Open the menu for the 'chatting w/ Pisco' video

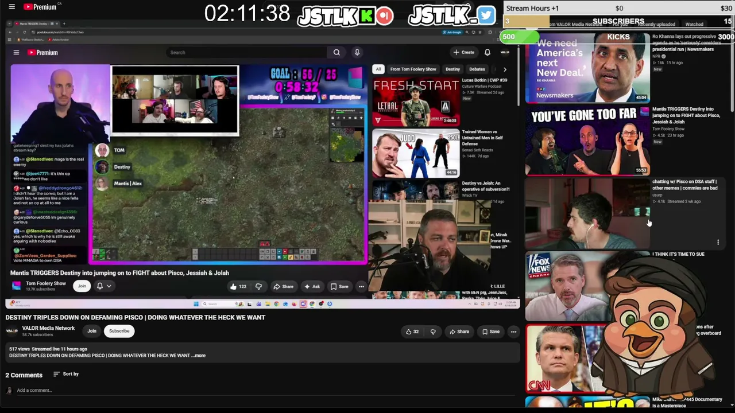pos(718,242)
